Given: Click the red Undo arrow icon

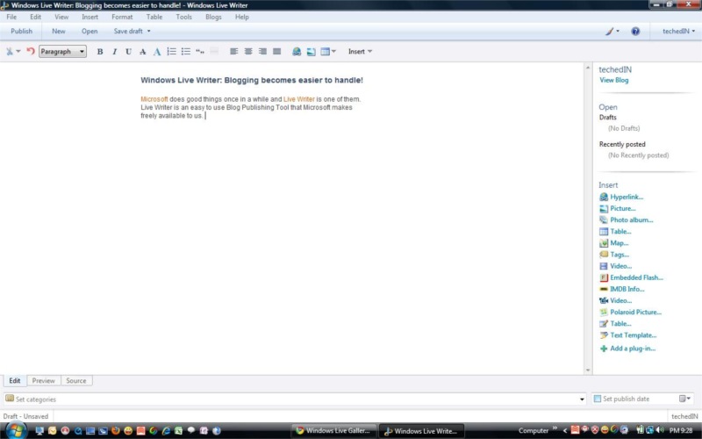Looking at the screenshot, I should 31,51.
